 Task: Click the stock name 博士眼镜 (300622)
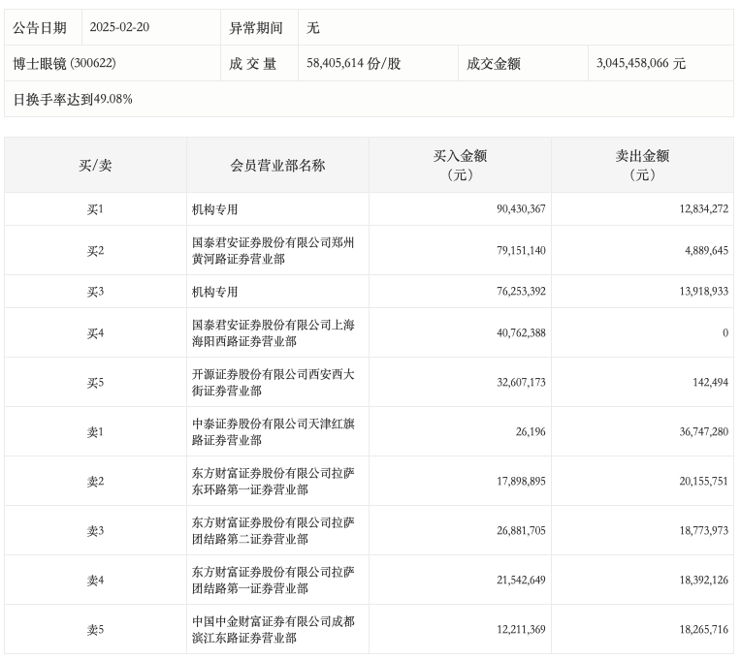pos(64,63)
